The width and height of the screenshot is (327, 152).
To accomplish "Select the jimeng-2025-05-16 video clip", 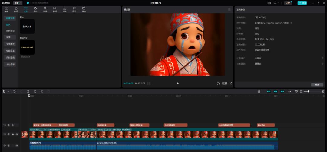I will (x=187, y=134).
